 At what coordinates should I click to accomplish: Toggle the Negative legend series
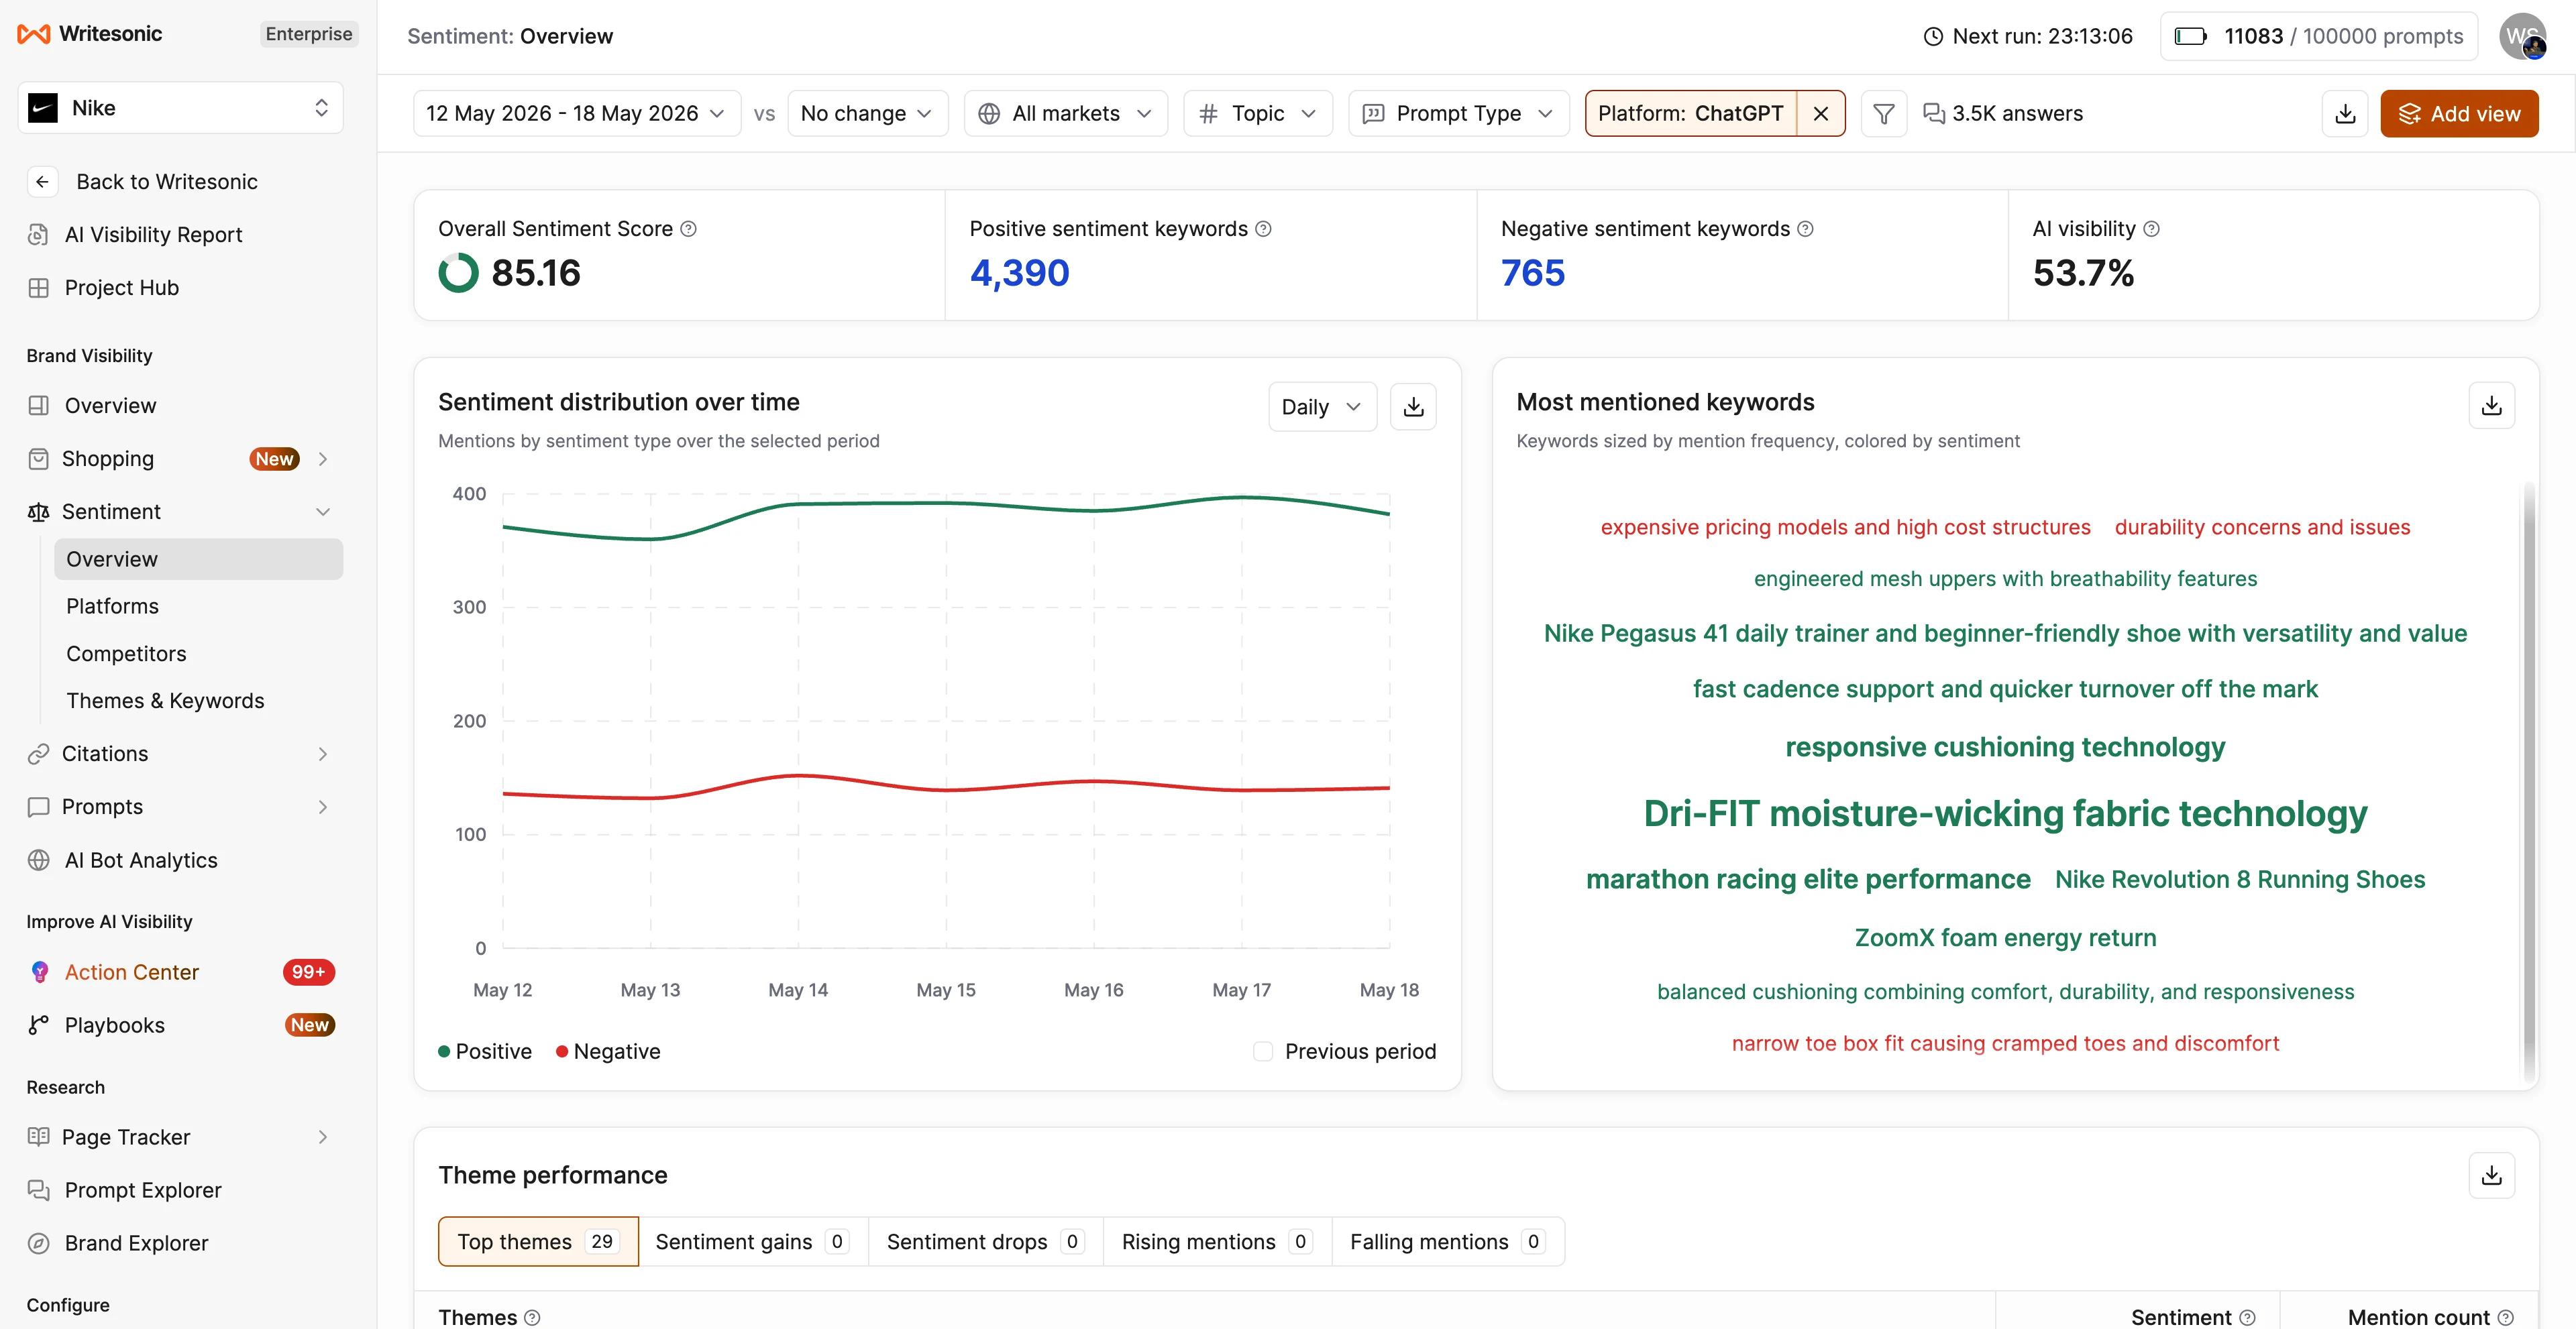608,1051
